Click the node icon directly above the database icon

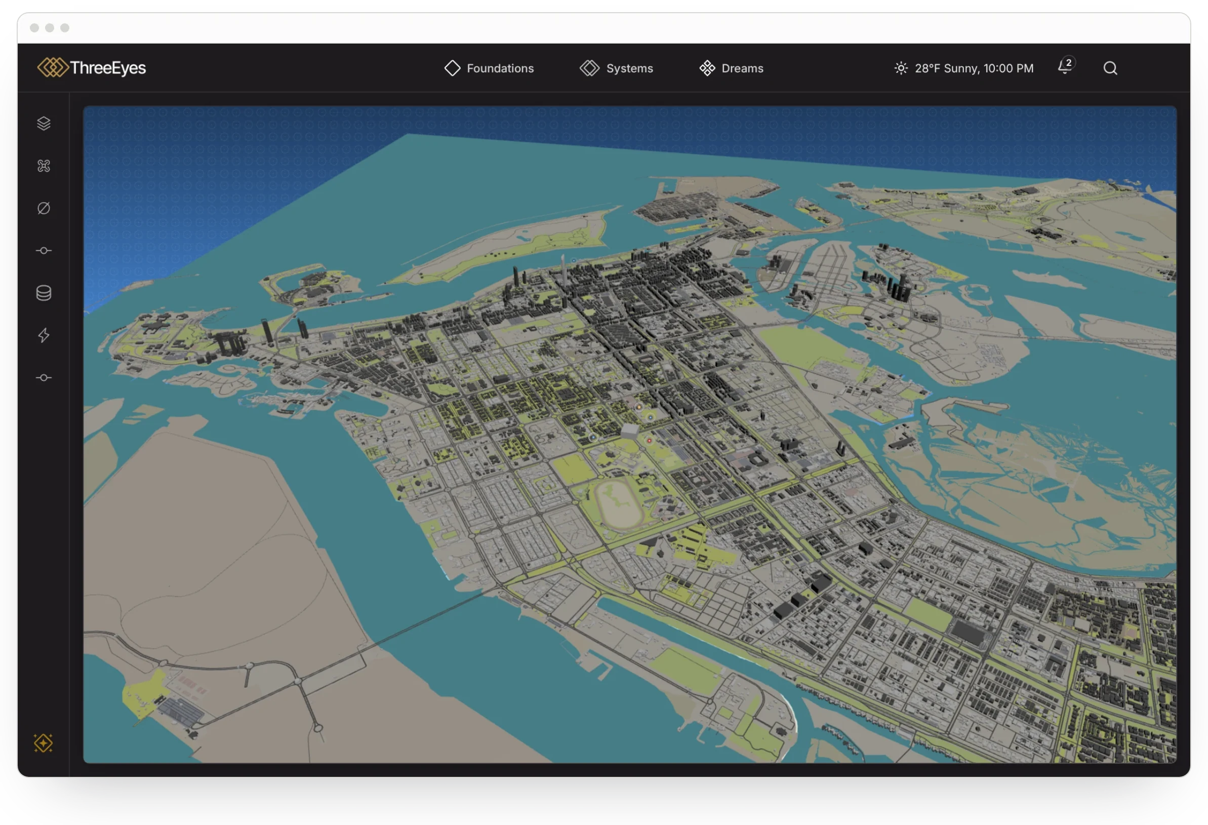[44, 251]
